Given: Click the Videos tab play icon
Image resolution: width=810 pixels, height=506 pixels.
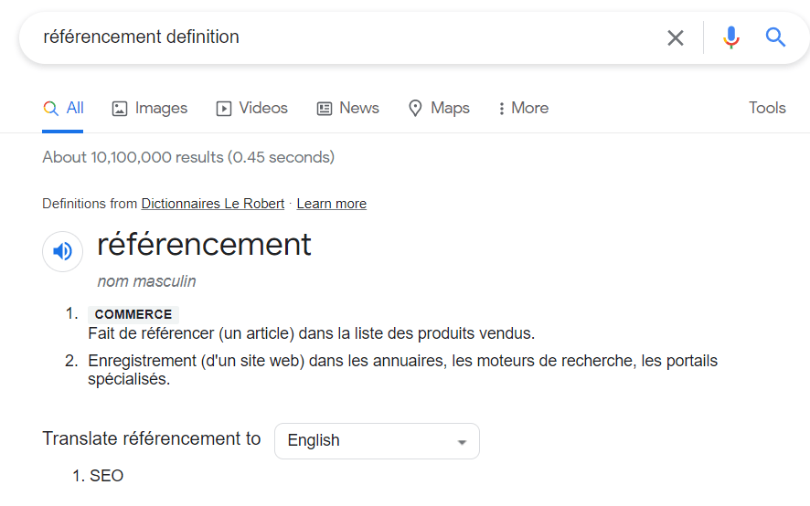Looking at the screenshot, I should pyautogui.click(x=224, y=109).
